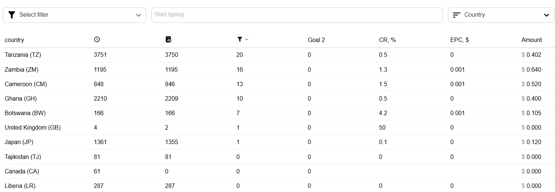Expand the chevron next to funnel column
Screen dimensions: 555x192
coord(246,40)
